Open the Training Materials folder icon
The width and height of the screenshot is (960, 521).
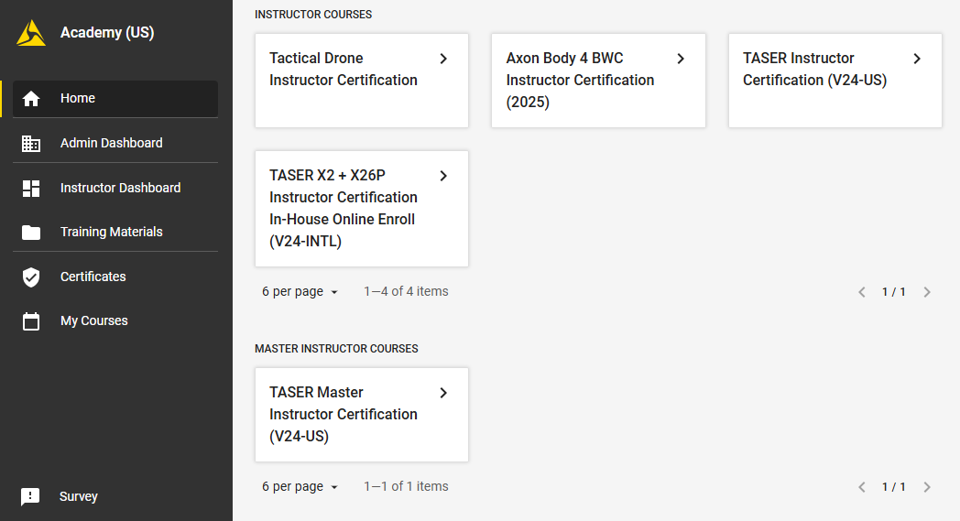31,233
